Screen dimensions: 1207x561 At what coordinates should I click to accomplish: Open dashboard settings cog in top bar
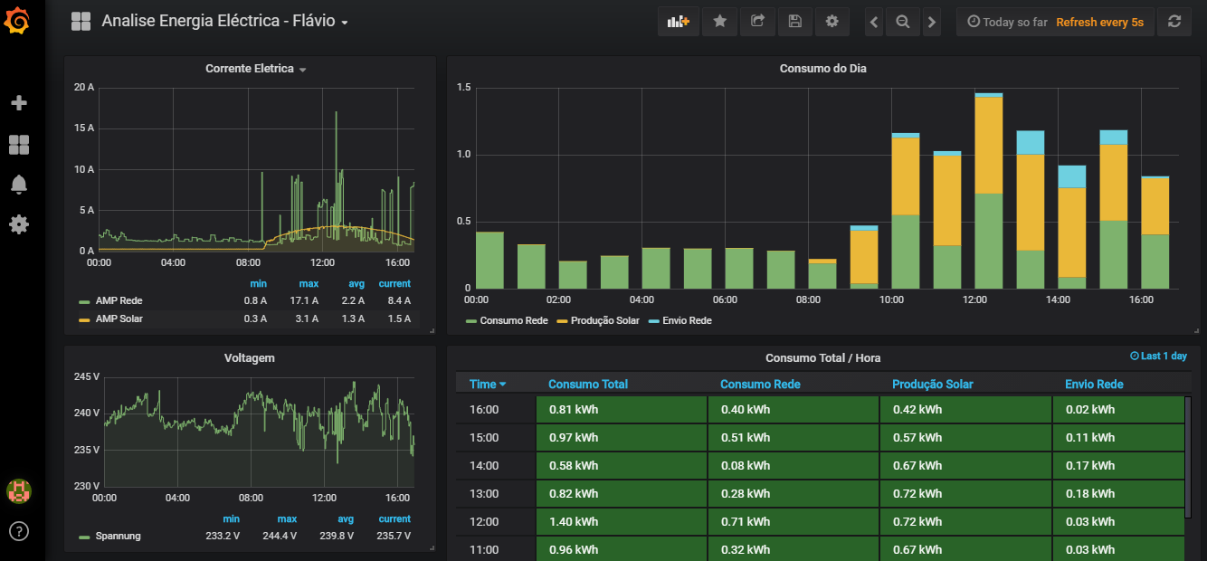[832, 22]
